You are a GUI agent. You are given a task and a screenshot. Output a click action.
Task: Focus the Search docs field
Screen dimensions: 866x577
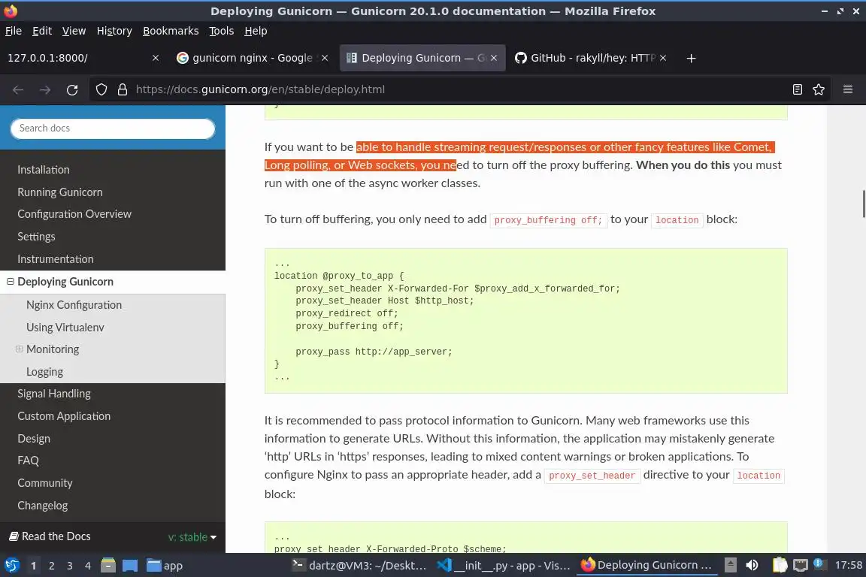tap(112, 128)
